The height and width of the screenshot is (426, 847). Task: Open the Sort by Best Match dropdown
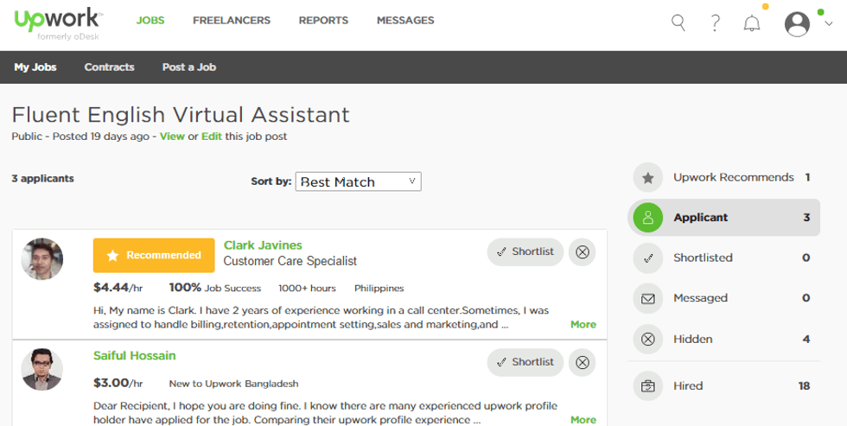tap(359, 181)
